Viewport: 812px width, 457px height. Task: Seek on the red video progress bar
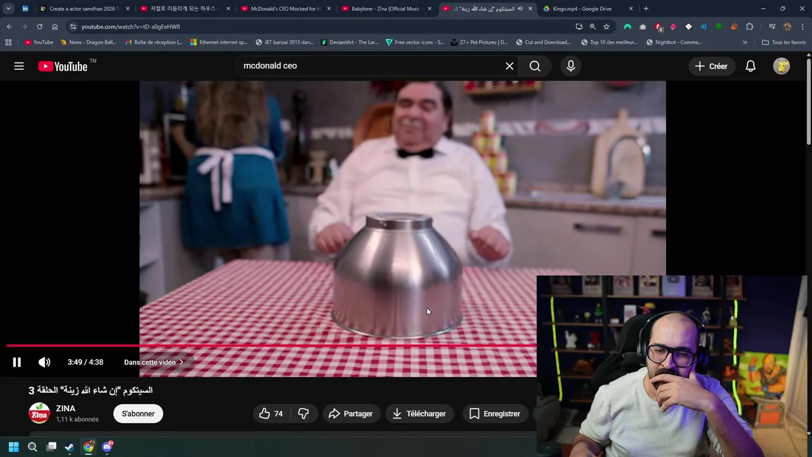point(272,345)
